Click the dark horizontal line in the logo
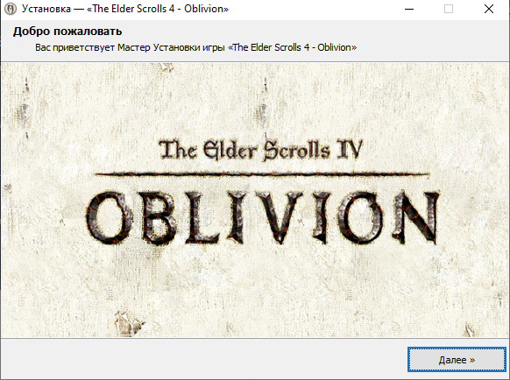The image size is (510, 380). [x=262, y=174]
